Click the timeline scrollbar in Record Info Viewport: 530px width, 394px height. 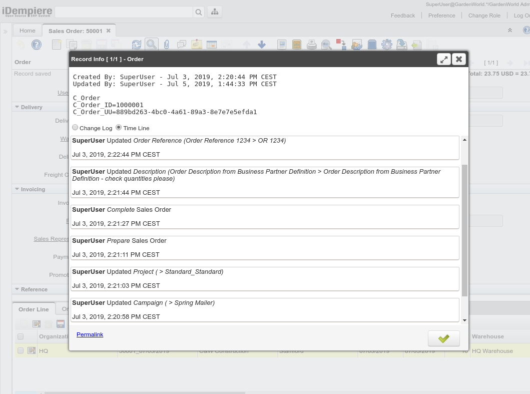[x=464, y=225]
